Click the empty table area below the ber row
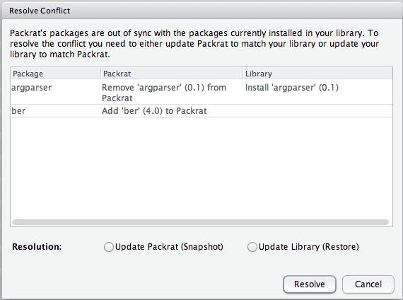403x300 pixels. pos(201,168)
